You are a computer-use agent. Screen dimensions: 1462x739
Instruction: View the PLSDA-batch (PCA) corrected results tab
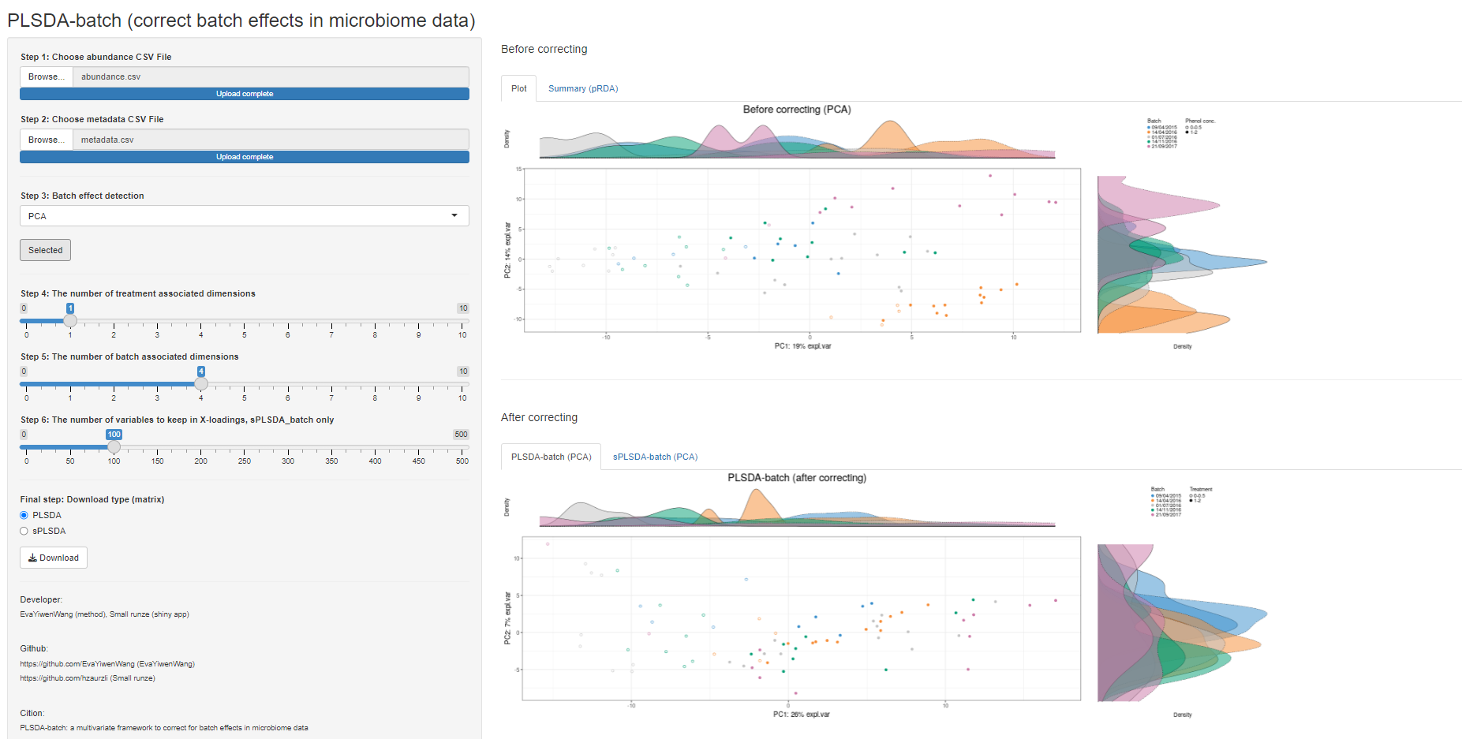click(x=551, y=457)
